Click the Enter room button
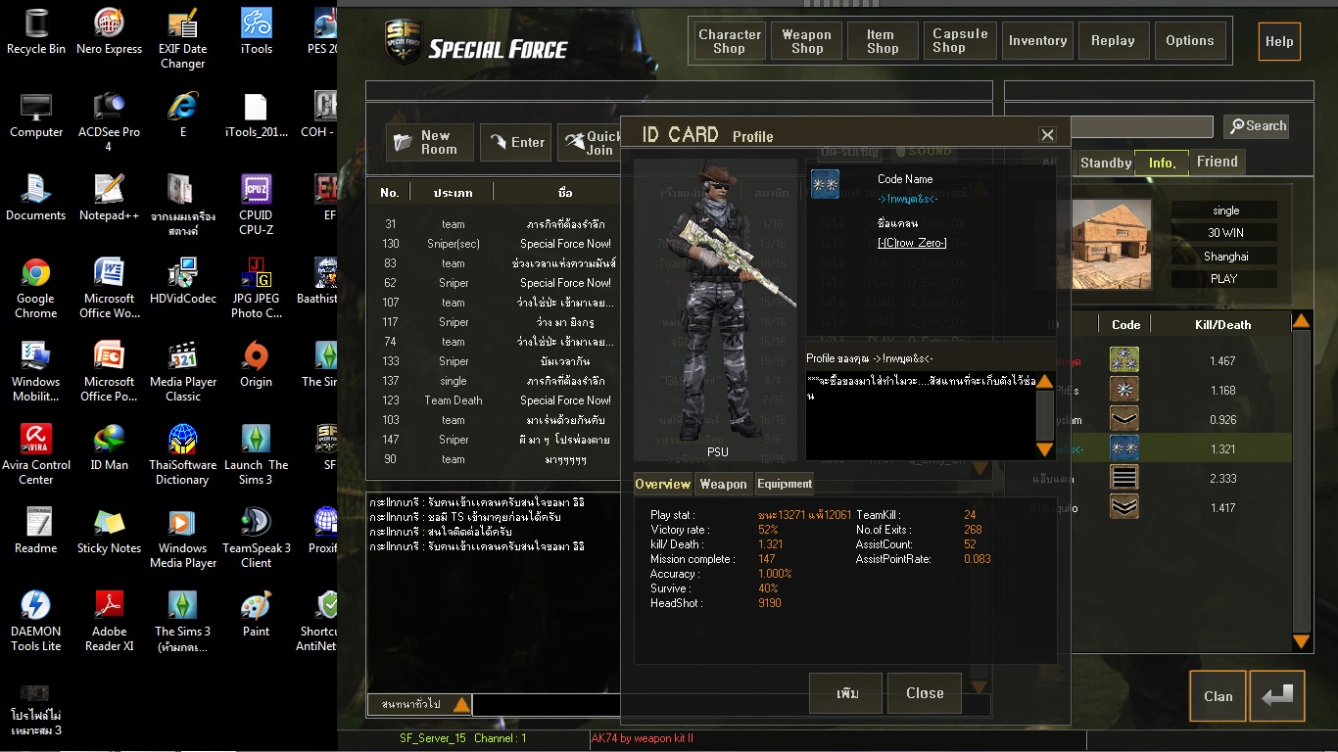Viewport: 1338px width, 752px height. tap(517, 143)
